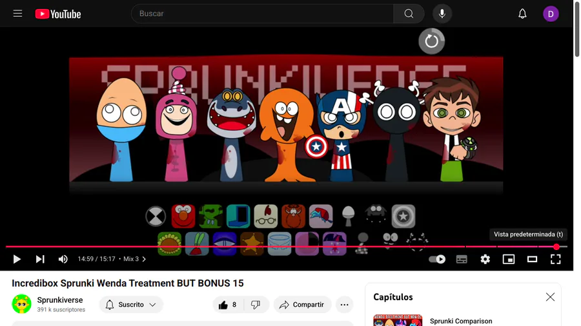Toggle subtitles button
This screenshot has height=326, width=581.
(x=462, y=259)
